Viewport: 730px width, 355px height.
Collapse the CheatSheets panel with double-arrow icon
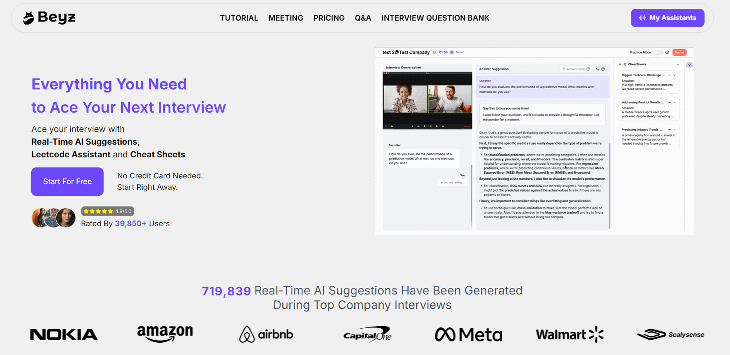[x=620, y=64]
